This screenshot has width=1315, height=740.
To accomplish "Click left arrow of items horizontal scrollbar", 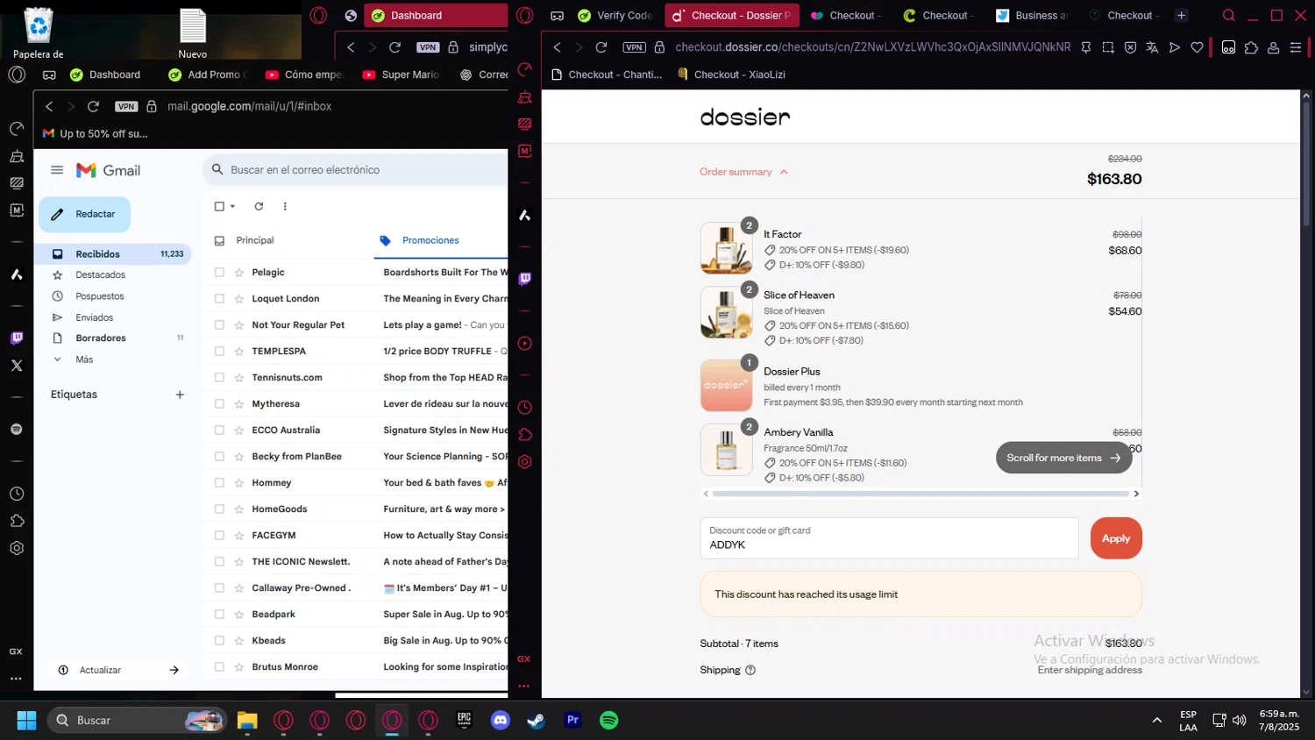I will (706, 494).
